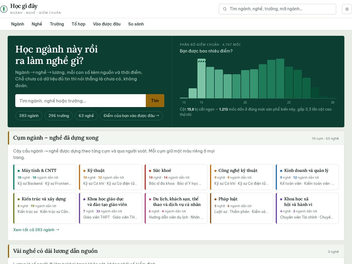Image resolution: width=352 pixels, height=264 pixels.
Task: Open Khoa học giáo dục và đào tạo card
Action: click(110, 208)
